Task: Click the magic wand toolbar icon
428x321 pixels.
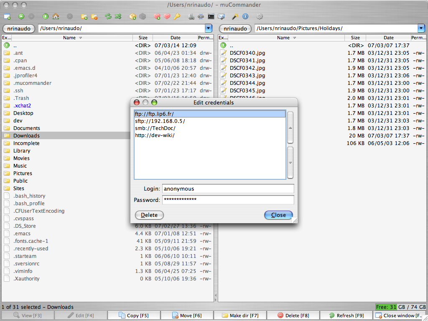Action: 235,17
